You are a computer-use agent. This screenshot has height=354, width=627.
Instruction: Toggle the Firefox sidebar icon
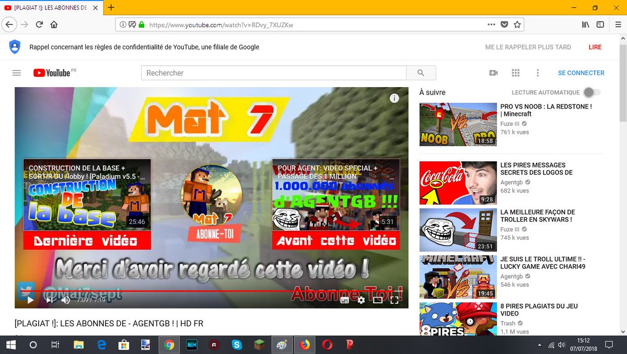pyautogui.click(x=600, y=25)
